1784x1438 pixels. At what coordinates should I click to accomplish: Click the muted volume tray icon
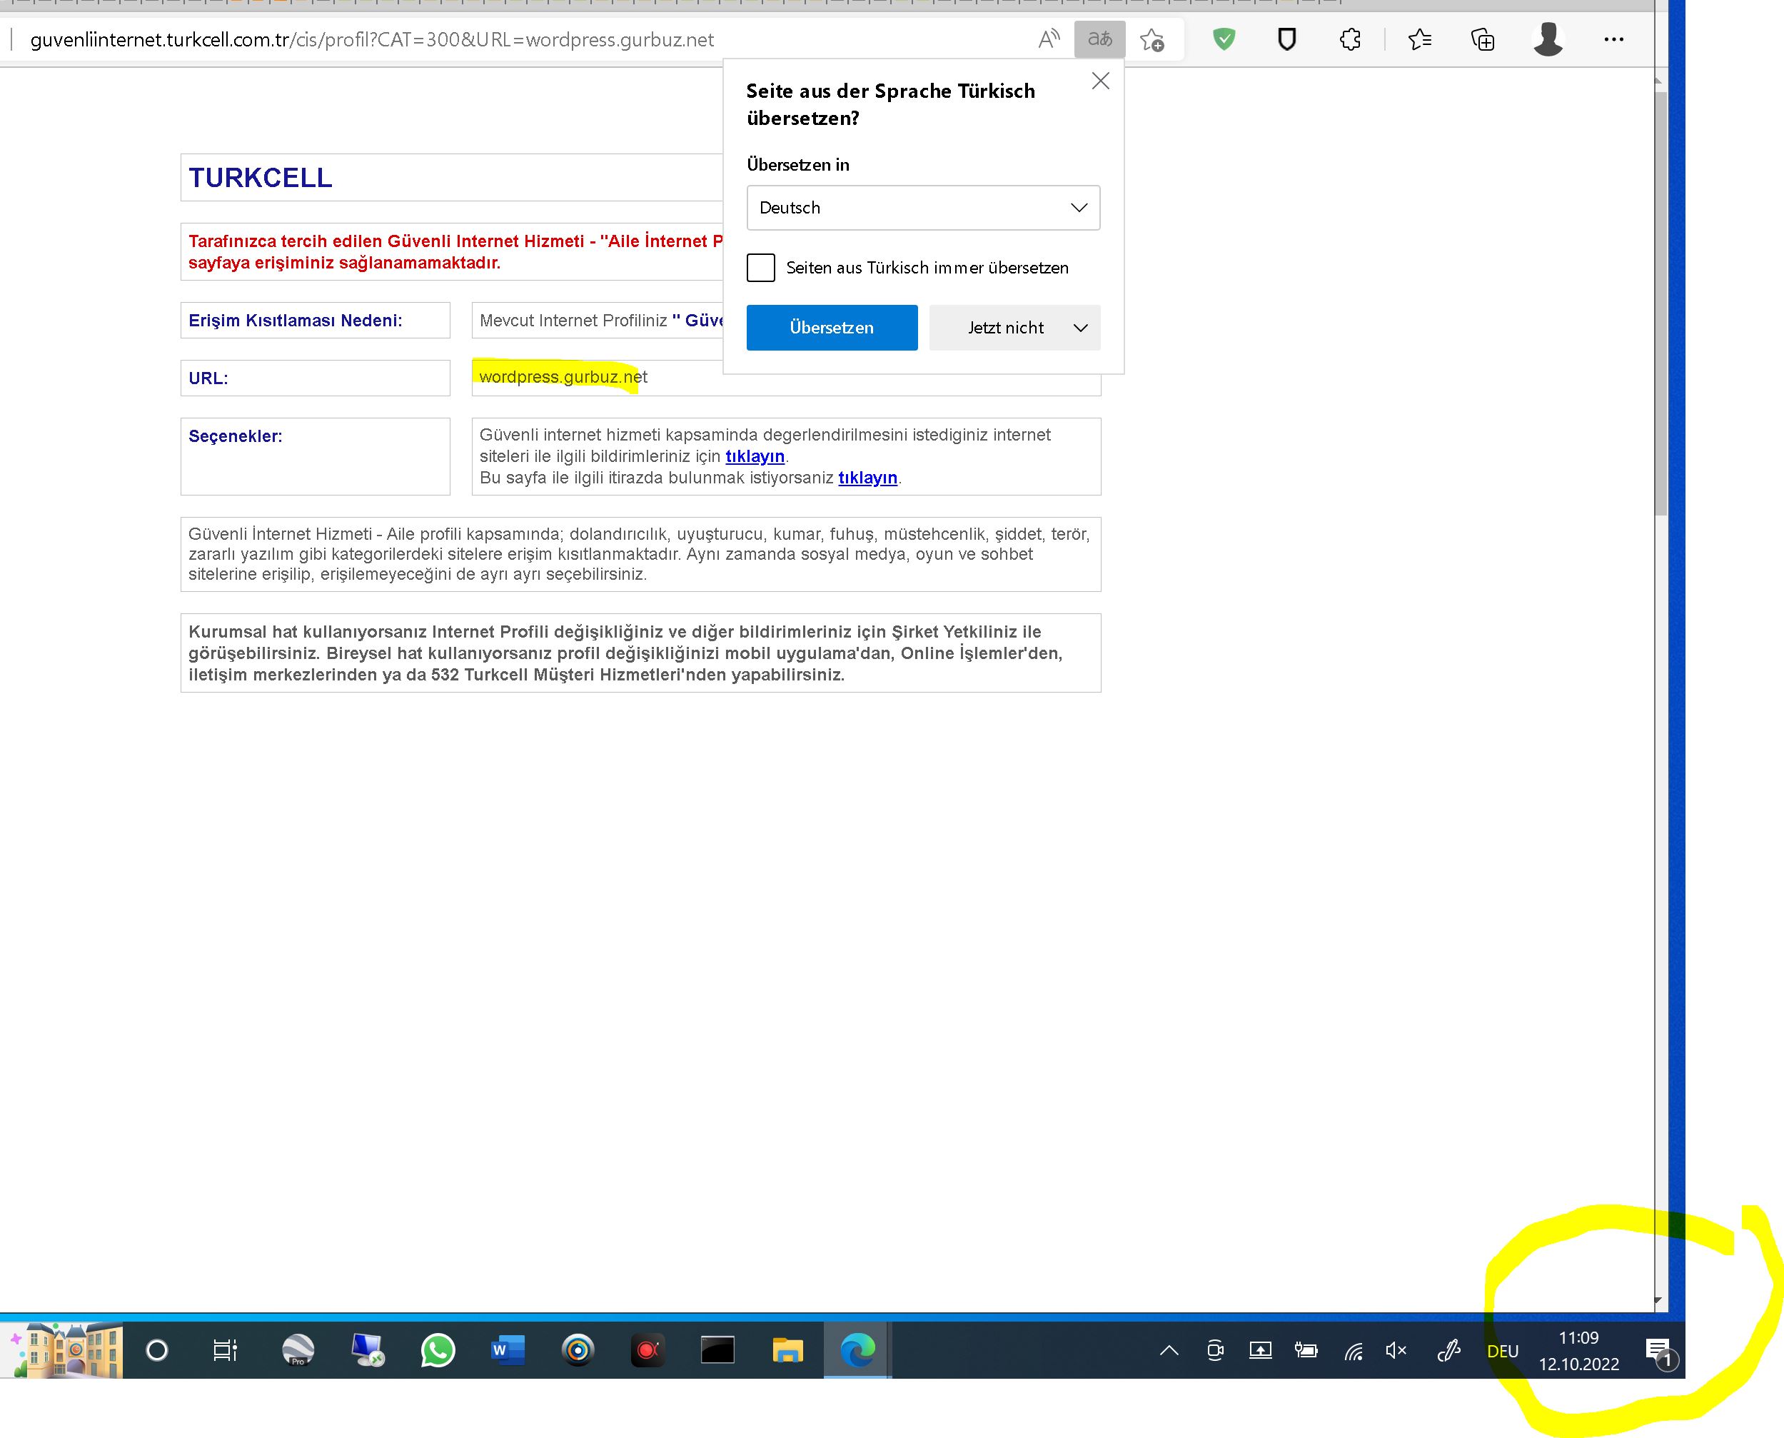point(1396,1350)
